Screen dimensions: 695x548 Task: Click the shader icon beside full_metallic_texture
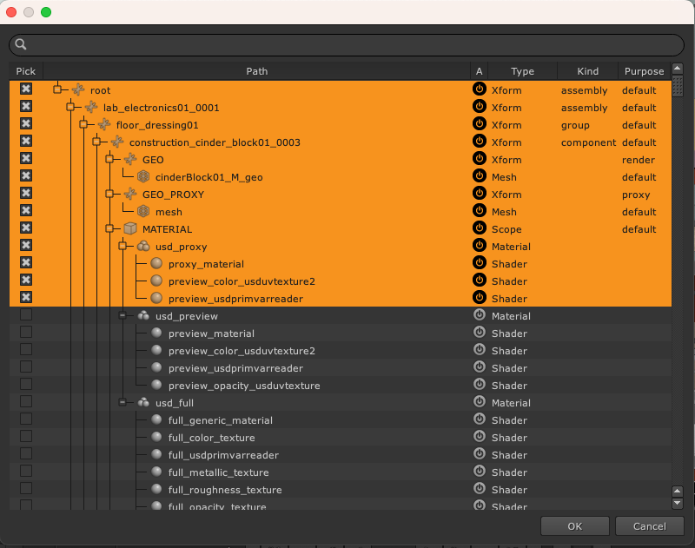tap(156, 472)
